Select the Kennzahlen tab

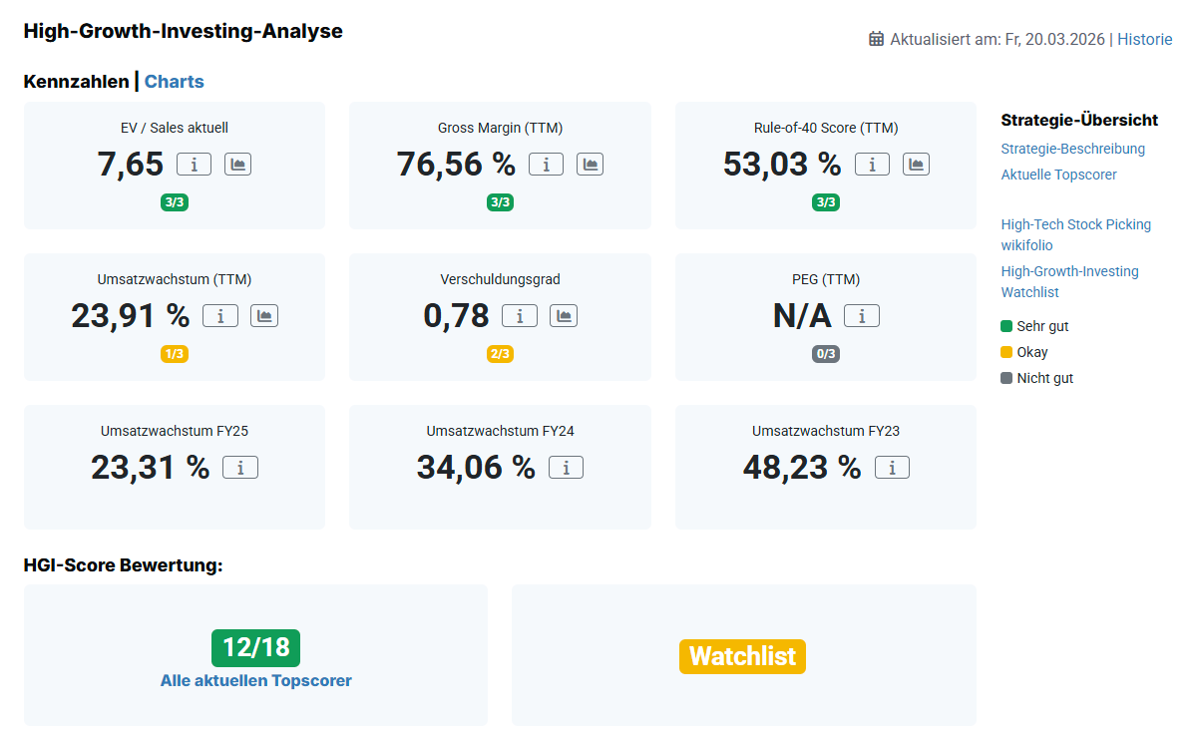76,82
